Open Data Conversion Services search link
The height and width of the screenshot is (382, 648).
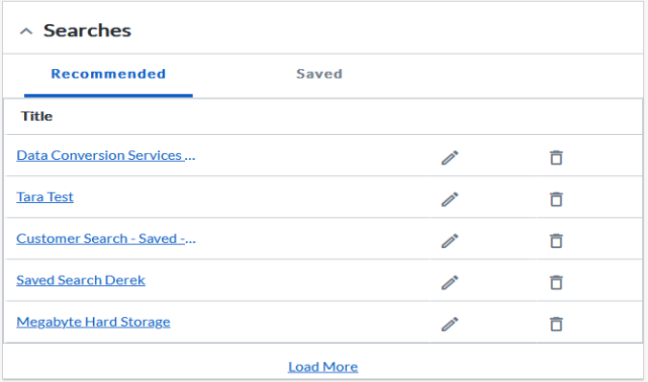[105, 155]
